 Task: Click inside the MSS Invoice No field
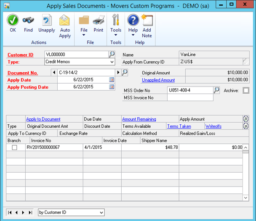click(x=190, y=97)
